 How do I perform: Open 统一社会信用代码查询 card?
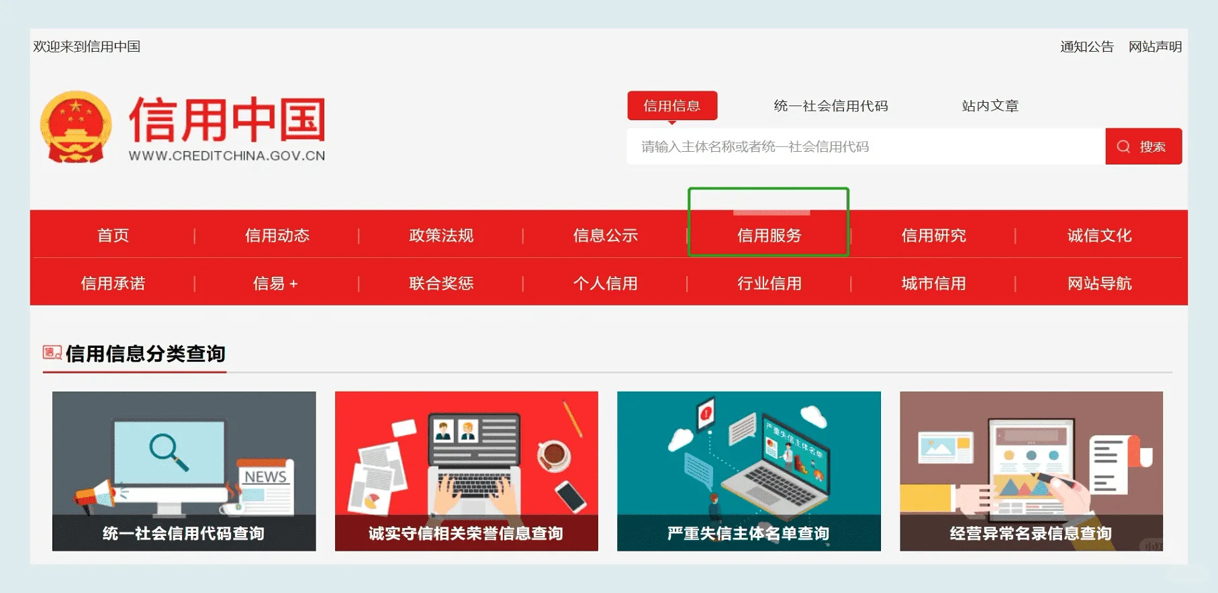click(x=184, y=471)
